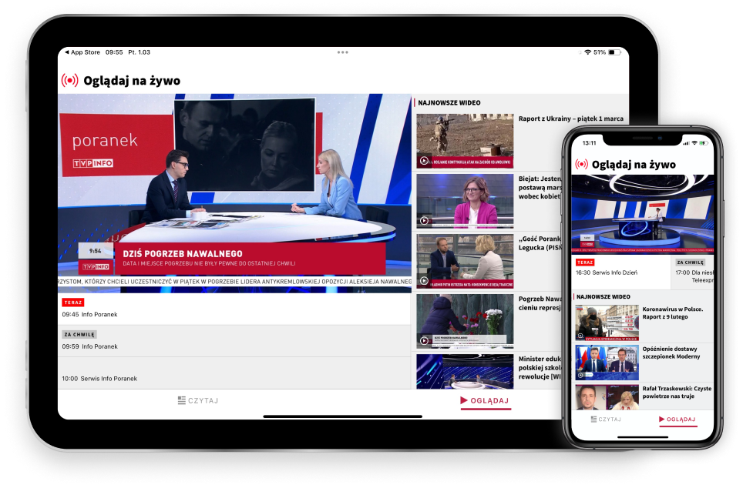Tap Wi-Fi icon in iPad status bar
The height and width of the screenshot is (488, 743).
587,52
